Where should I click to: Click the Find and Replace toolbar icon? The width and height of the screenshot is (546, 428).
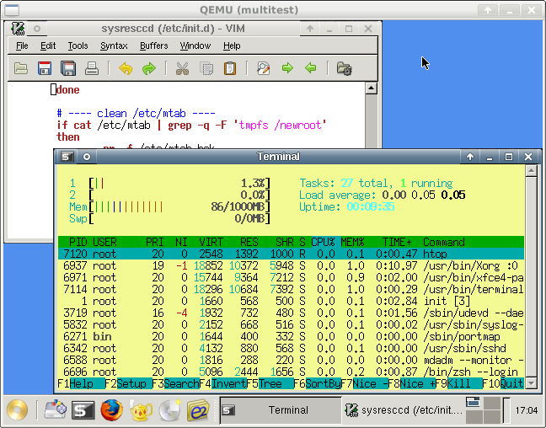tap(263, 68)
